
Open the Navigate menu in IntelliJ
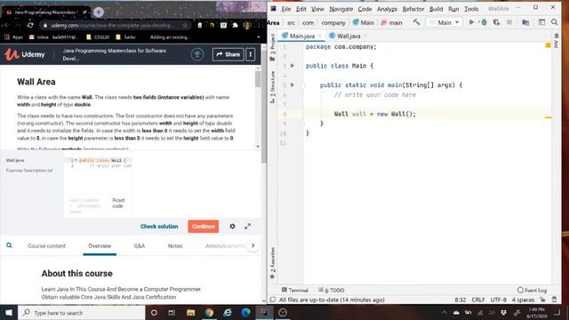[x=341, y=9]
